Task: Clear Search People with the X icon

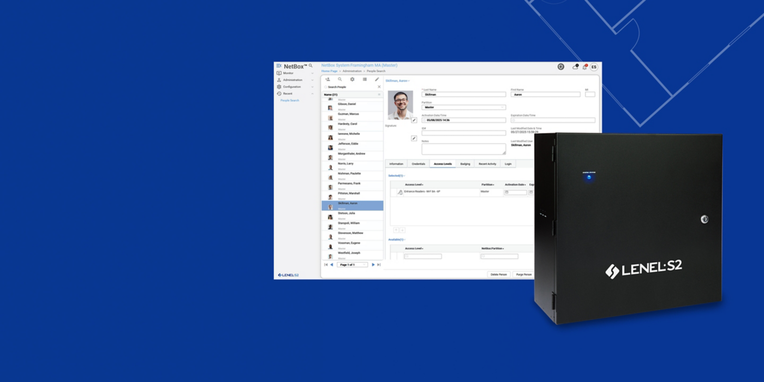Action: click(x=379, y=87)
